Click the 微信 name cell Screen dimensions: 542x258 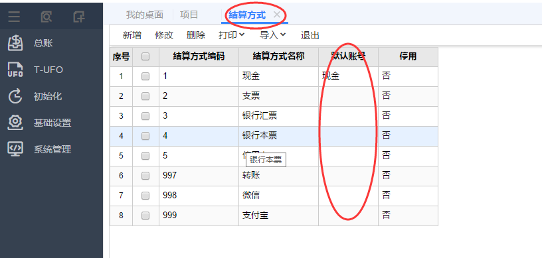(x=278, y=196)
